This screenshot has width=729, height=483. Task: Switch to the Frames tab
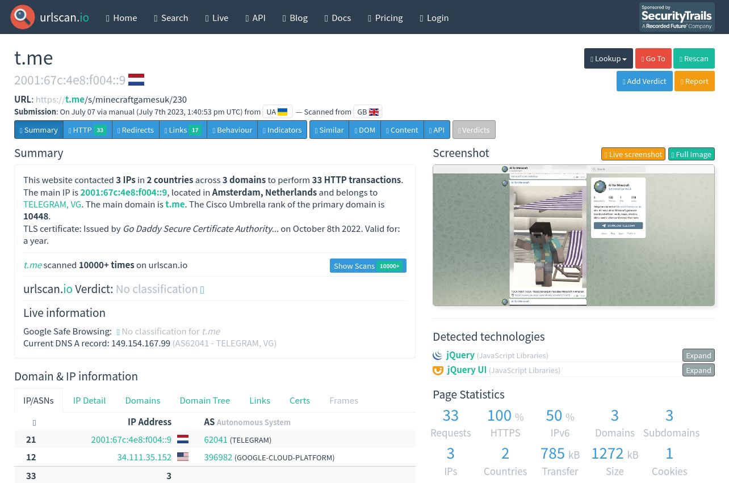coord(343,400)
